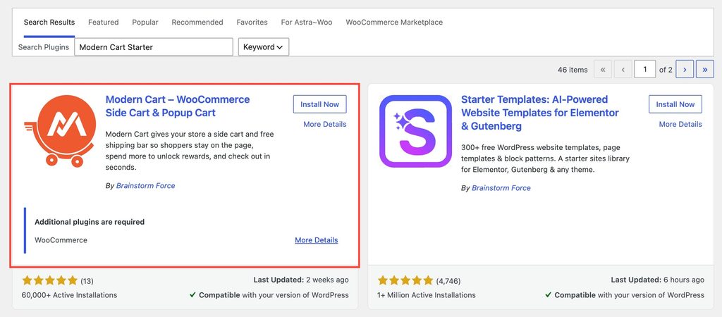722x317 pixels.
Task: Click "60,000+ Active Installations" text
Action: pyautogui.click(x=70, y=295)
